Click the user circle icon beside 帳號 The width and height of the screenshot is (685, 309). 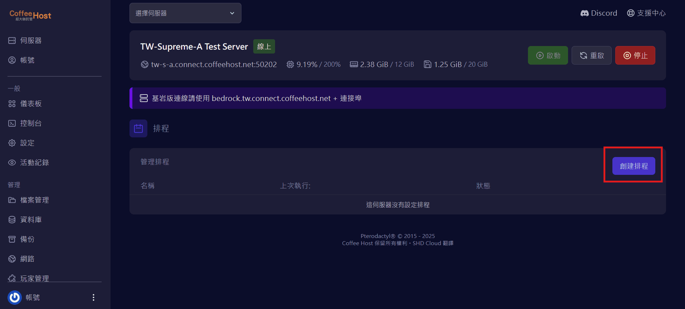(12, 60)
